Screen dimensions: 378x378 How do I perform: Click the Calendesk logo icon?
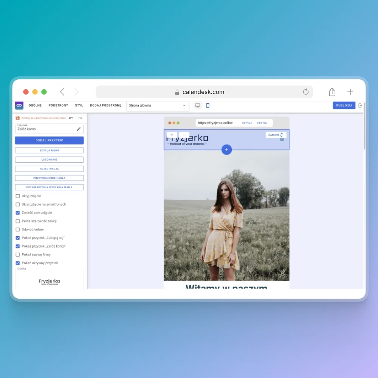19,105
